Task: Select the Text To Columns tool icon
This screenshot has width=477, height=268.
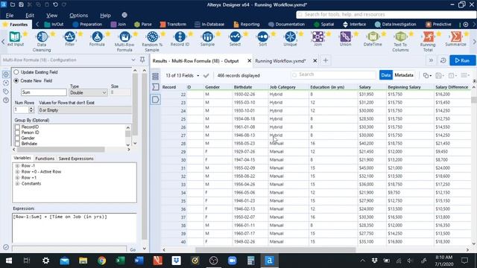Action: [x=400, y=36]
